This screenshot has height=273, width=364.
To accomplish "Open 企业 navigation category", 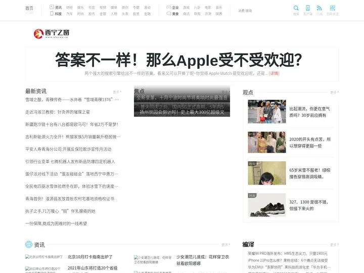I will click(175, 8).
